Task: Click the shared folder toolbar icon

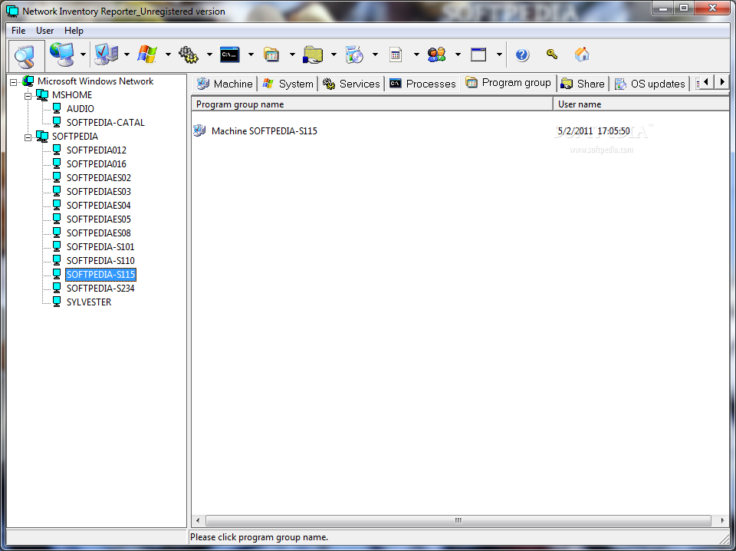Action: click(313, 54)
